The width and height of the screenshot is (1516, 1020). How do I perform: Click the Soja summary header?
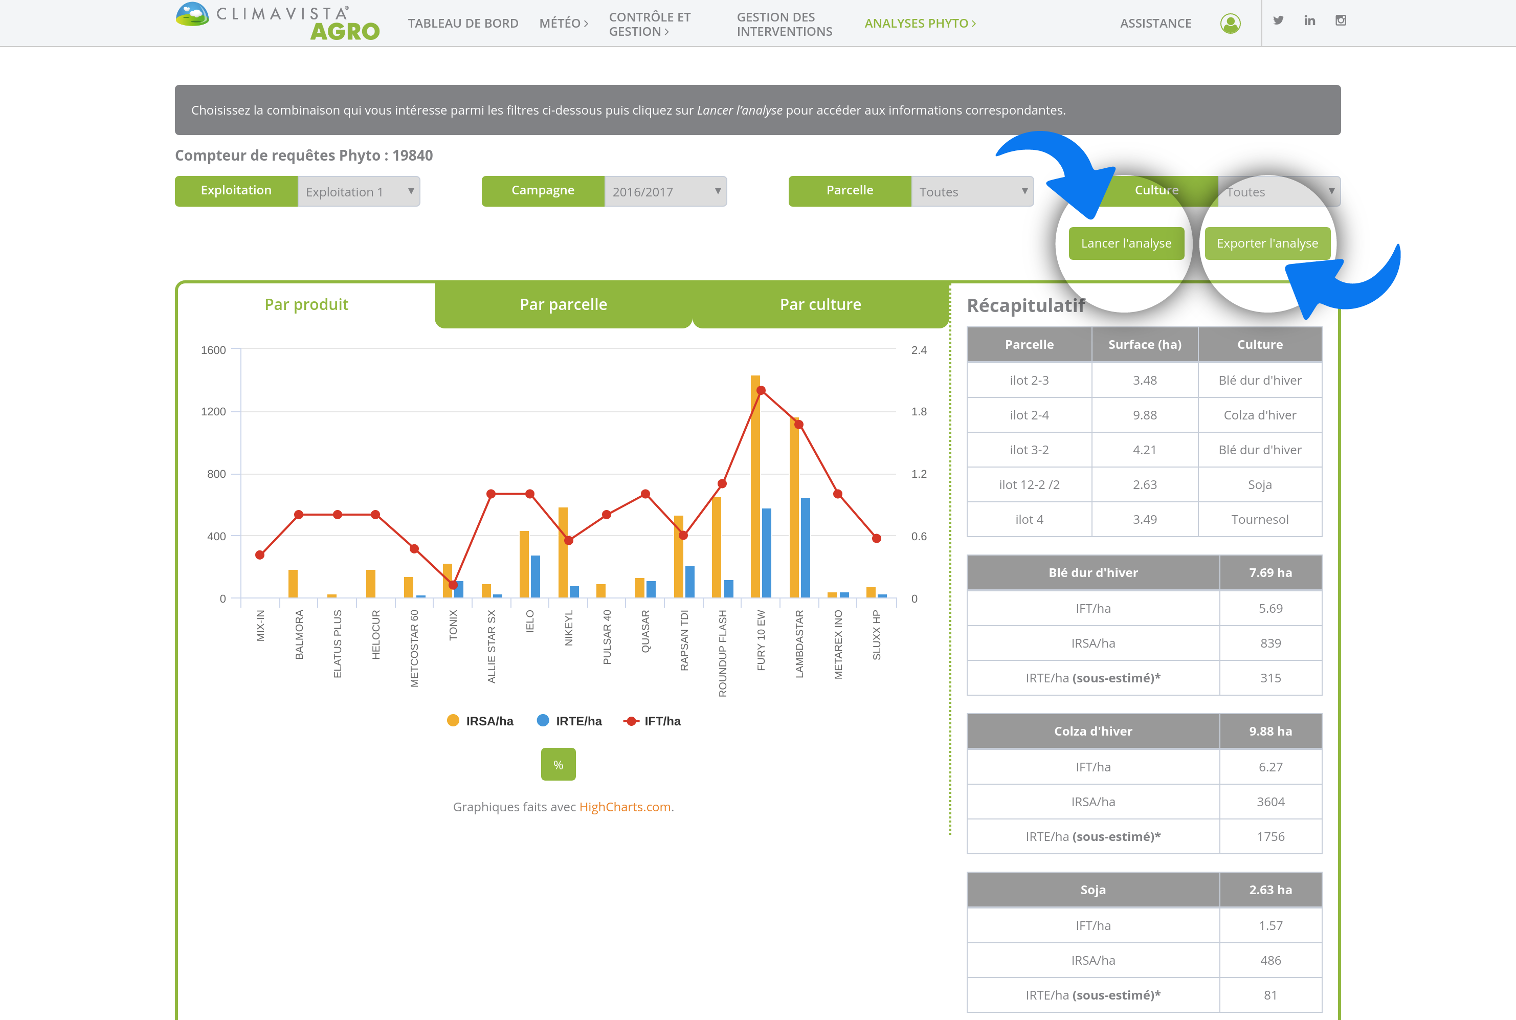coord(1093,890)
